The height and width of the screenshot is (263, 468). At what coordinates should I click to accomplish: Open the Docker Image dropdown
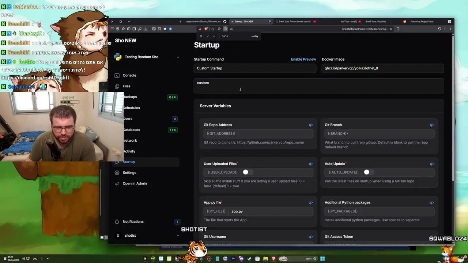pyautogui.click(x=383, y=68)
